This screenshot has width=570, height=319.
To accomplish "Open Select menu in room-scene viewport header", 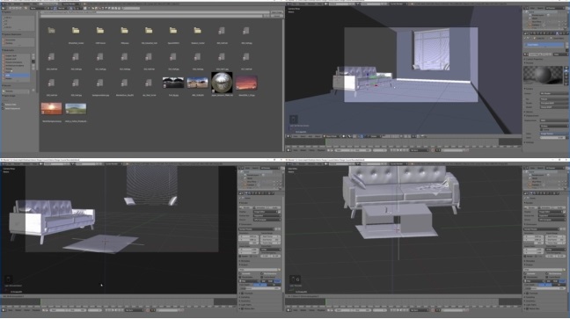I will [x=303, y=136].
